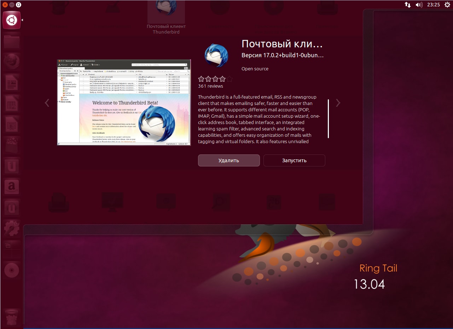Open the disc drive launcher icon
This screenshot has width=453, height=329.
11,270
